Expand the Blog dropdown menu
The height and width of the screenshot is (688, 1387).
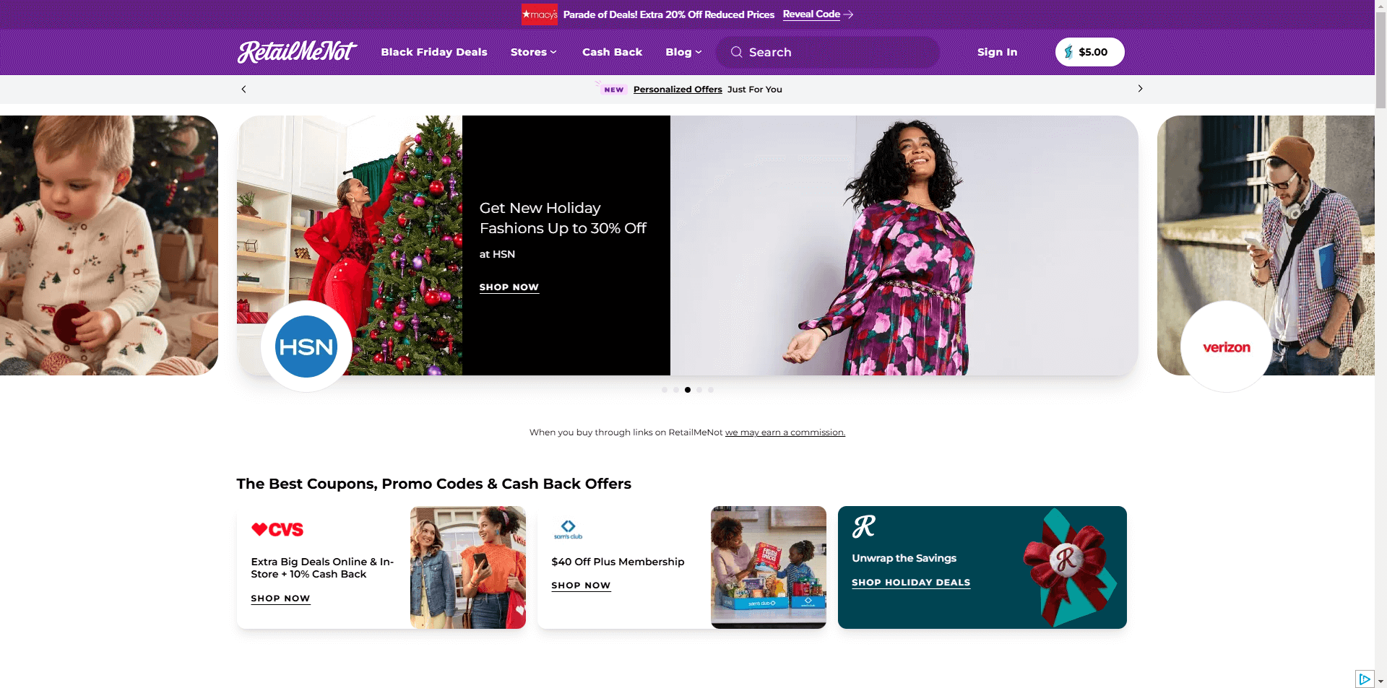coord(683,52)
